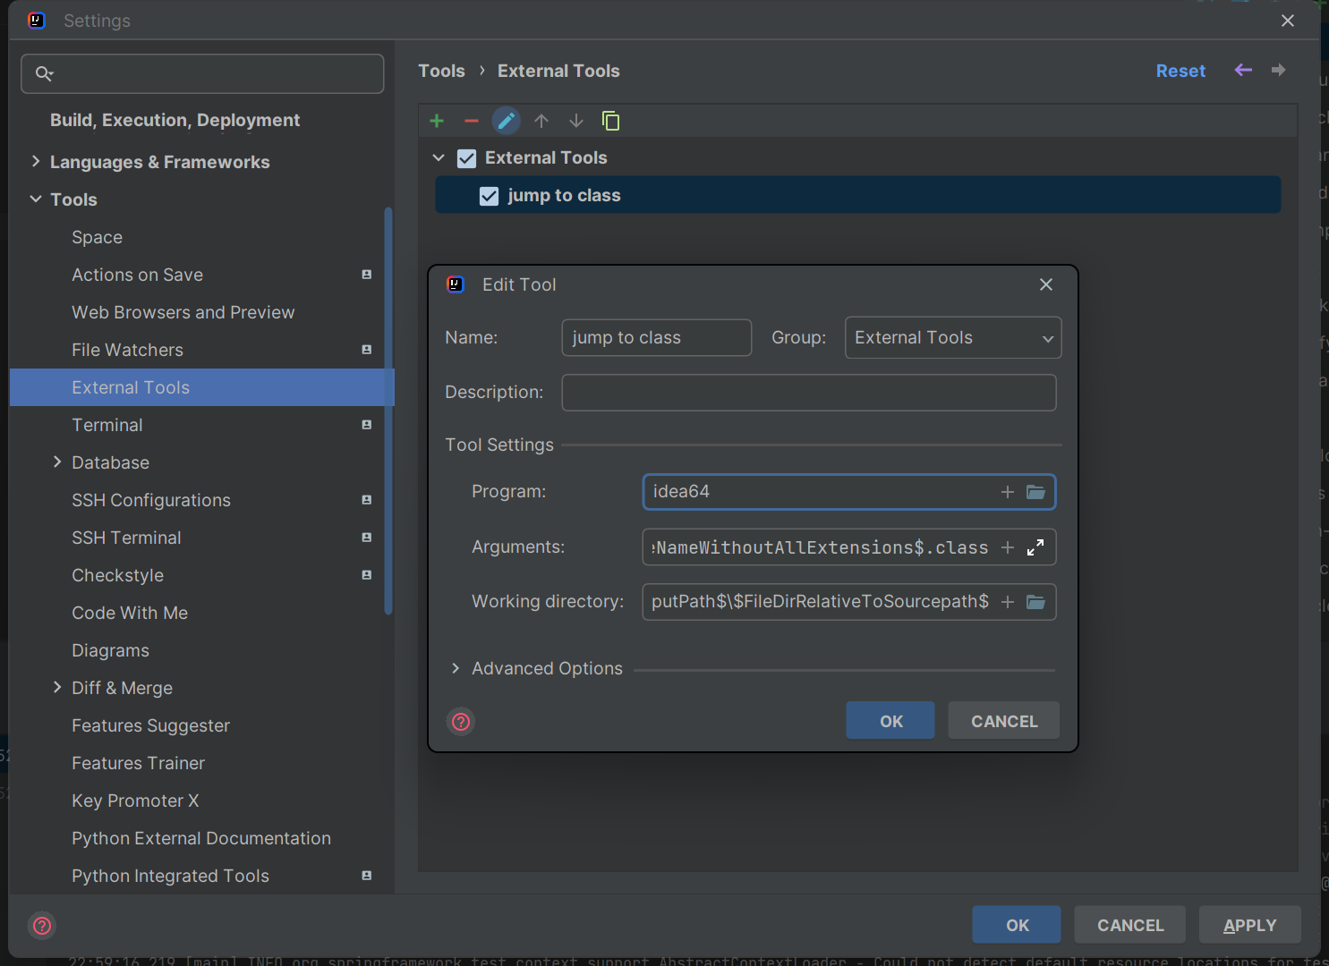Click the move down arrow icon
Image resolution: width=1329 pixels, height=966 pixels.
576,121
